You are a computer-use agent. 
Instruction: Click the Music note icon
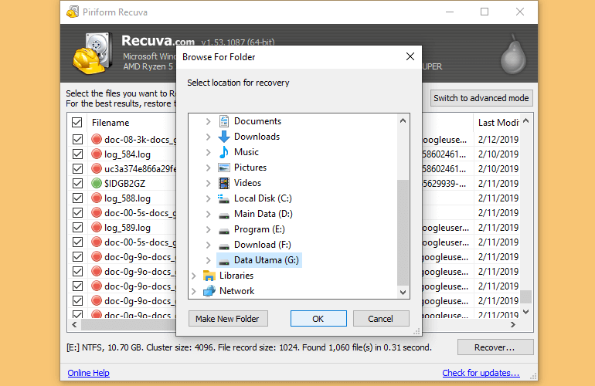click(x=224, y=152)
